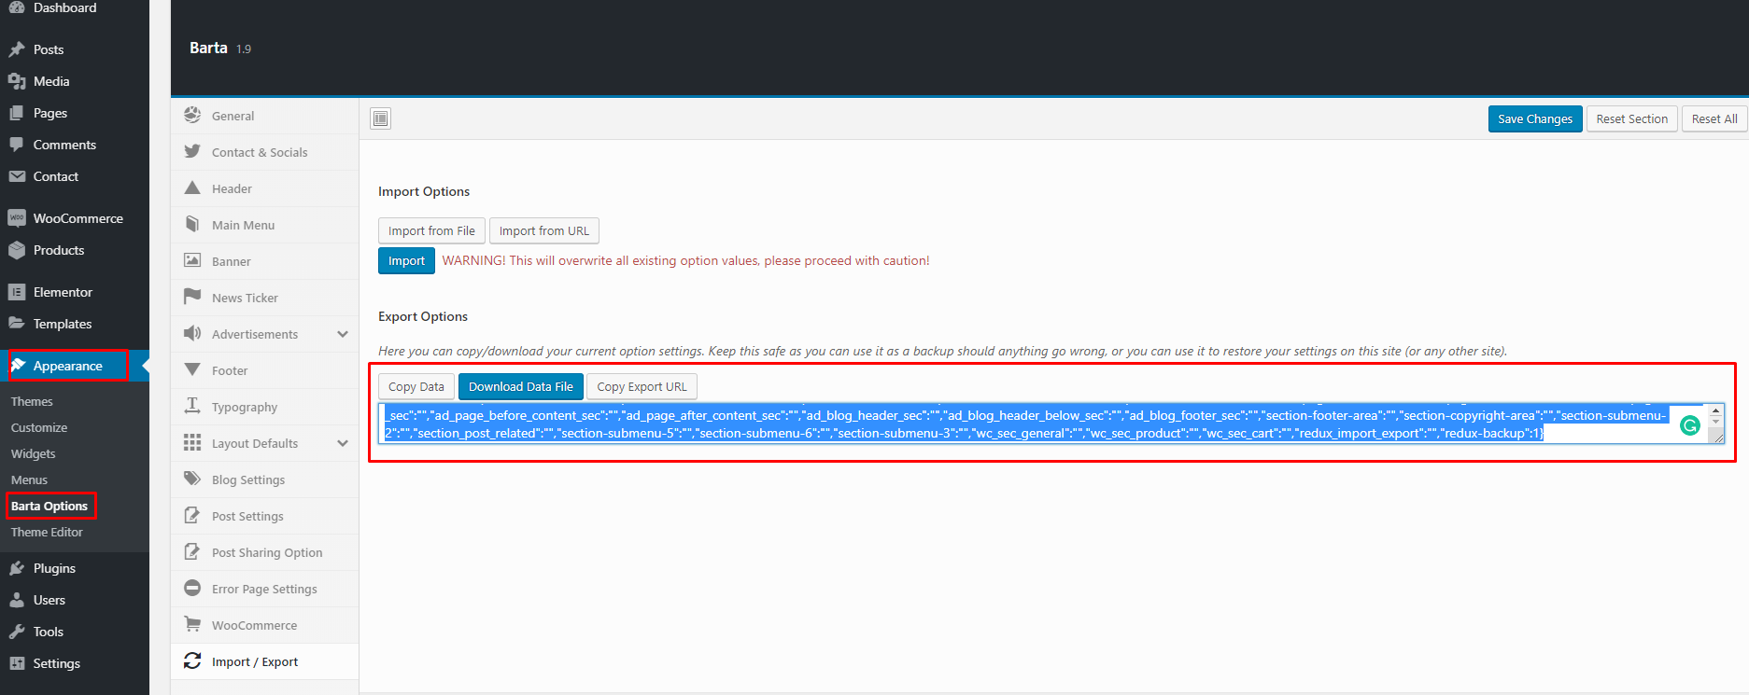Choose Import from File
Image resolution: width=1749 pixels, height=695 pixels.
[431, 230]
